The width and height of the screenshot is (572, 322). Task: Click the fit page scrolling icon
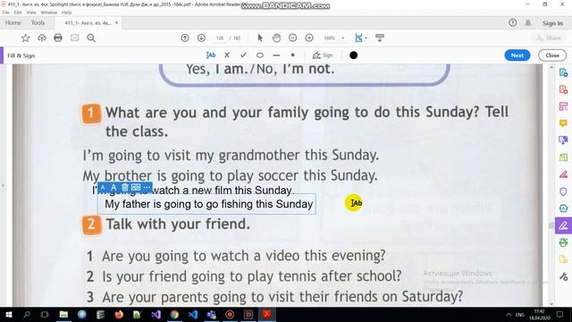358,38
